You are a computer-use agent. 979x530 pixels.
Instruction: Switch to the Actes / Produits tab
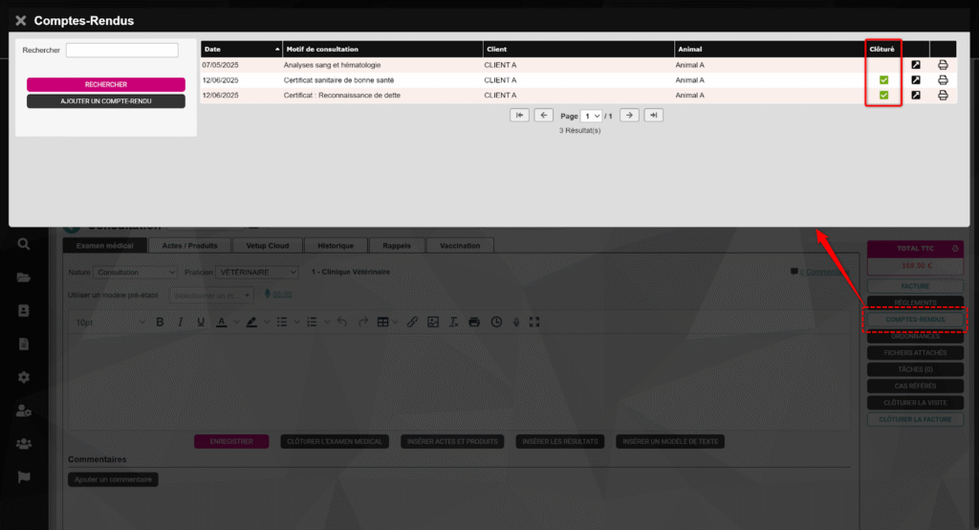point(190,246)
